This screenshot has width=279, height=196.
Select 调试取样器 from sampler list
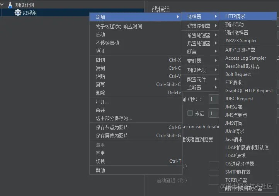pyautogui.click(x=248, y=33)
